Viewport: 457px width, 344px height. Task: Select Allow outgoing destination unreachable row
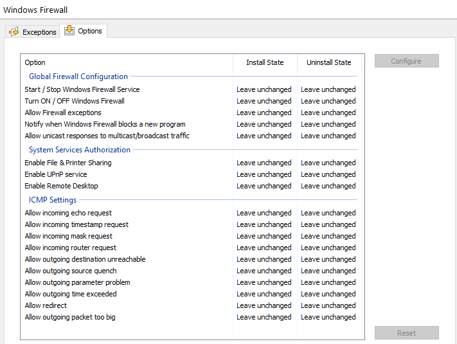pos(191,259)
